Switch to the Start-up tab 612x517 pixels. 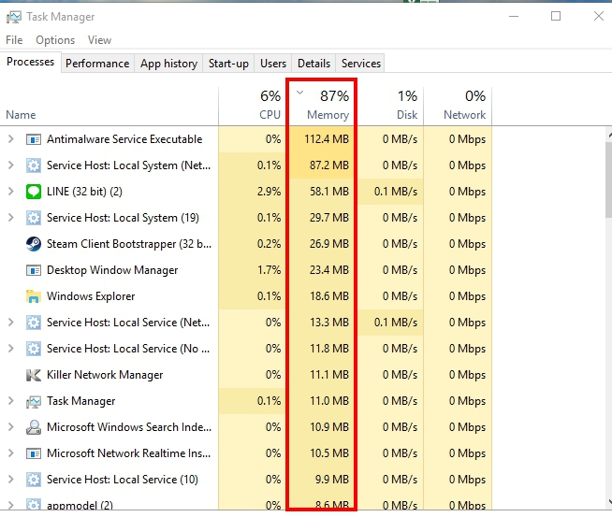pos(228,64)
